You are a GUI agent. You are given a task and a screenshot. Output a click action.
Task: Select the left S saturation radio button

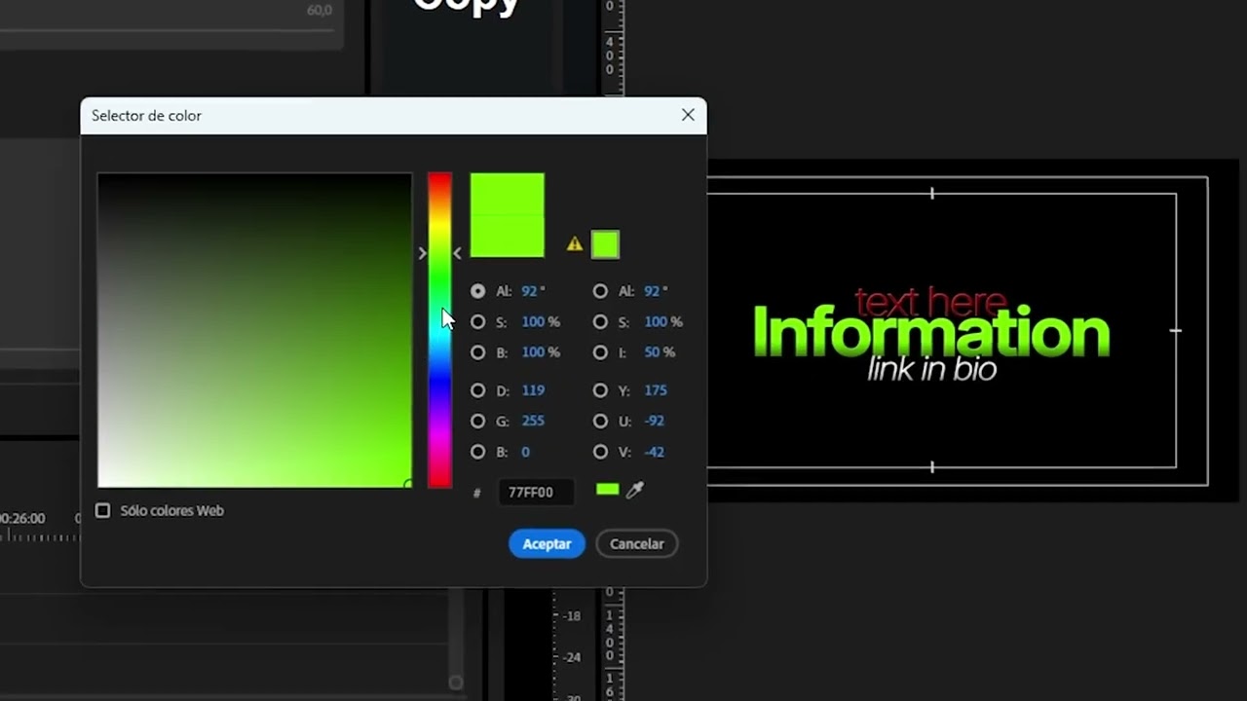[477, 321]
